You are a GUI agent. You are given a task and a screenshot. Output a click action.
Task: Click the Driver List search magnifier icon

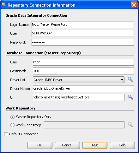point(130,79)
